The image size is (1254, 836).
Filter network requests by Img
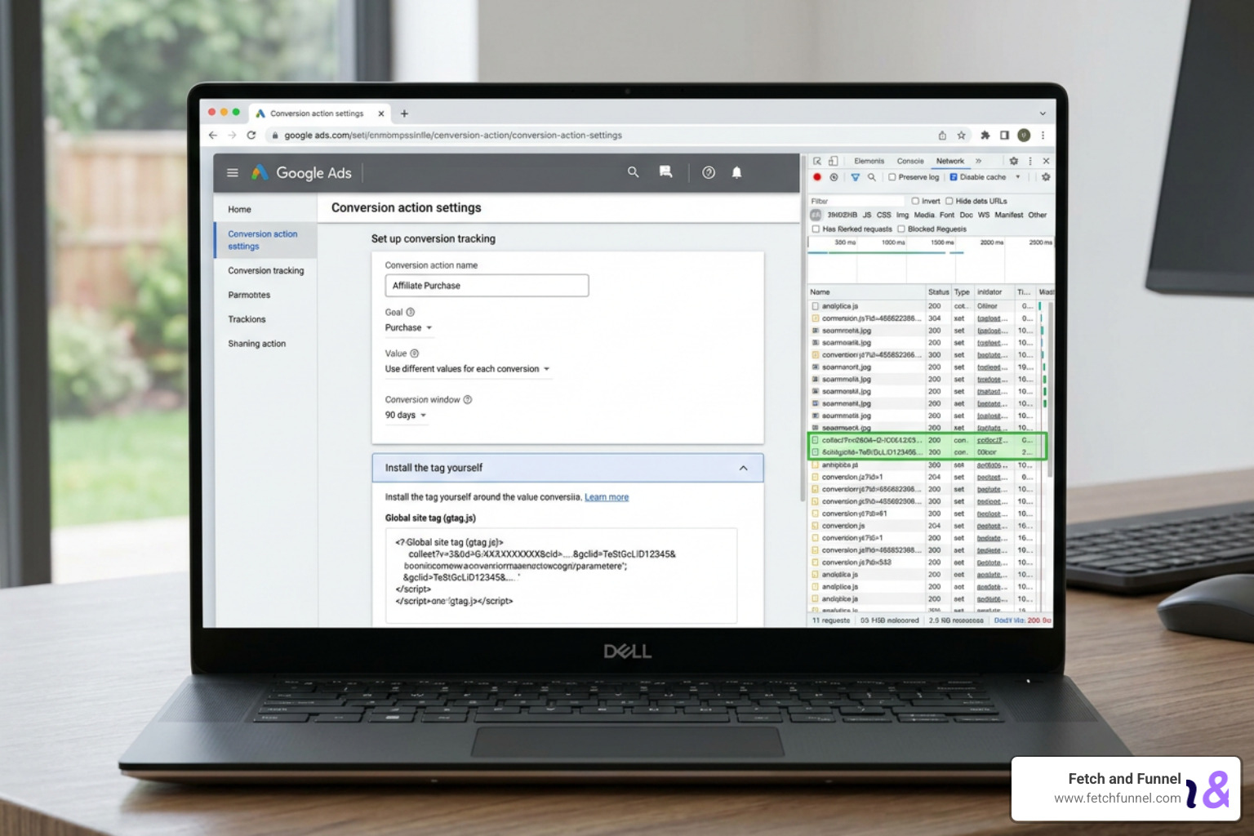pos(902,216)
